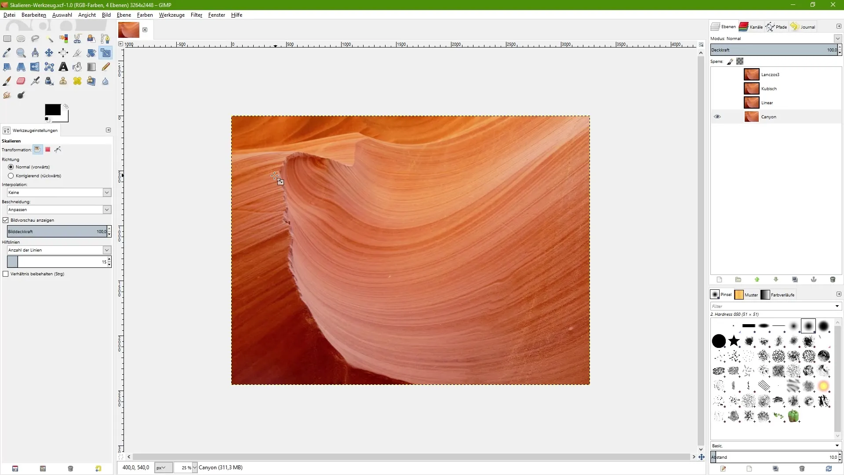Open the Interpolation dropdown showing Keine

pos(59,193)
